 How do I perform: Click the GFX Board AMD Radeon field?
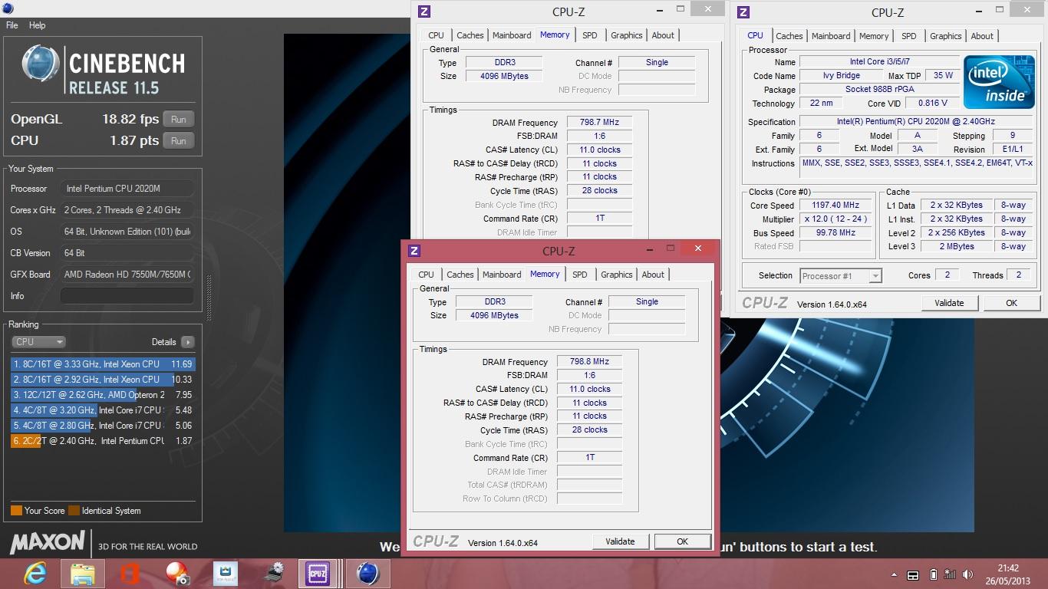point(127,275)
